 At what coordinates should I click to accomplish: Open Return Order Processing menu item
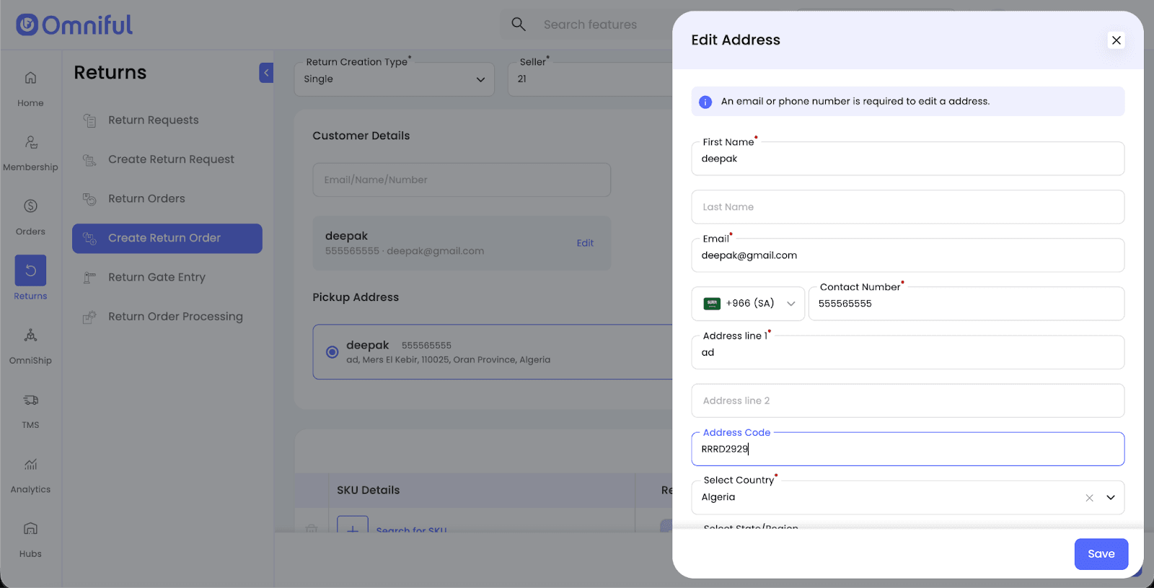[175, 317]
